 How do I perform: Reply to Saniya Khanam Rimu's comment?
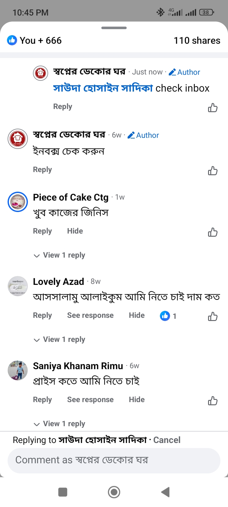42,400
